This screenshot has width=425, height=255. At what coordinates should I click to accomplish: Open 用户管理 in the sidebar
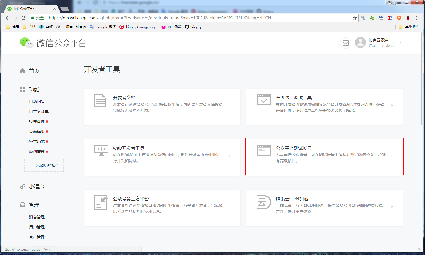pyautogui.click(x=37, y=227)
